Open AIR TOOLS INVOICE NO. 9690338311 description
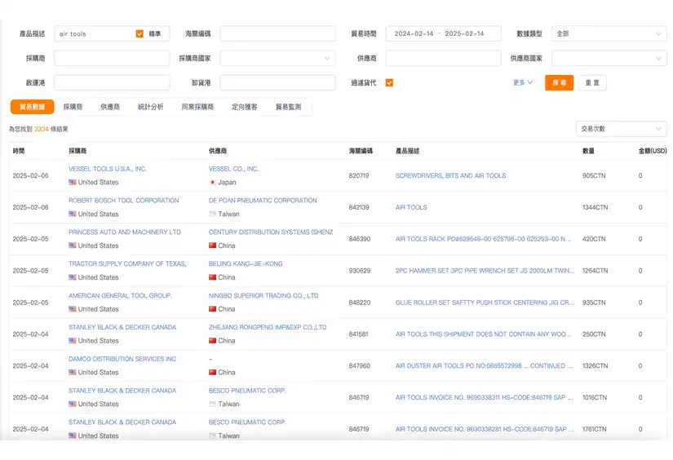This screenshot has height=460, width=673. [x=484, y=398]
